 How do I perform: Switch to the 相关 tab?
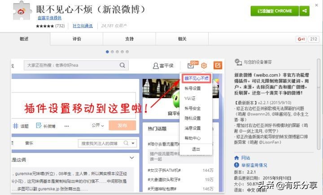click(x=182, y=39)
